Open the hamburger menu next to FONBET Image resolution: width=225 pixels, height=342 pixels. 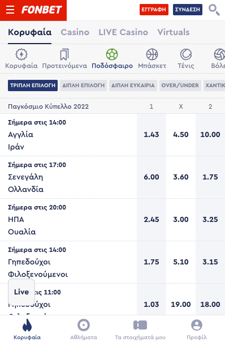click(x=10, y=10)
